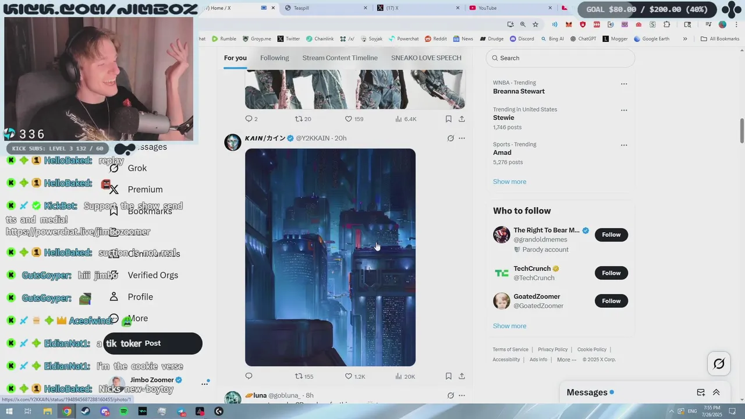
Task: Open replies on post with 2 replies
Action: pyautogui.click(x=251, y=119)
